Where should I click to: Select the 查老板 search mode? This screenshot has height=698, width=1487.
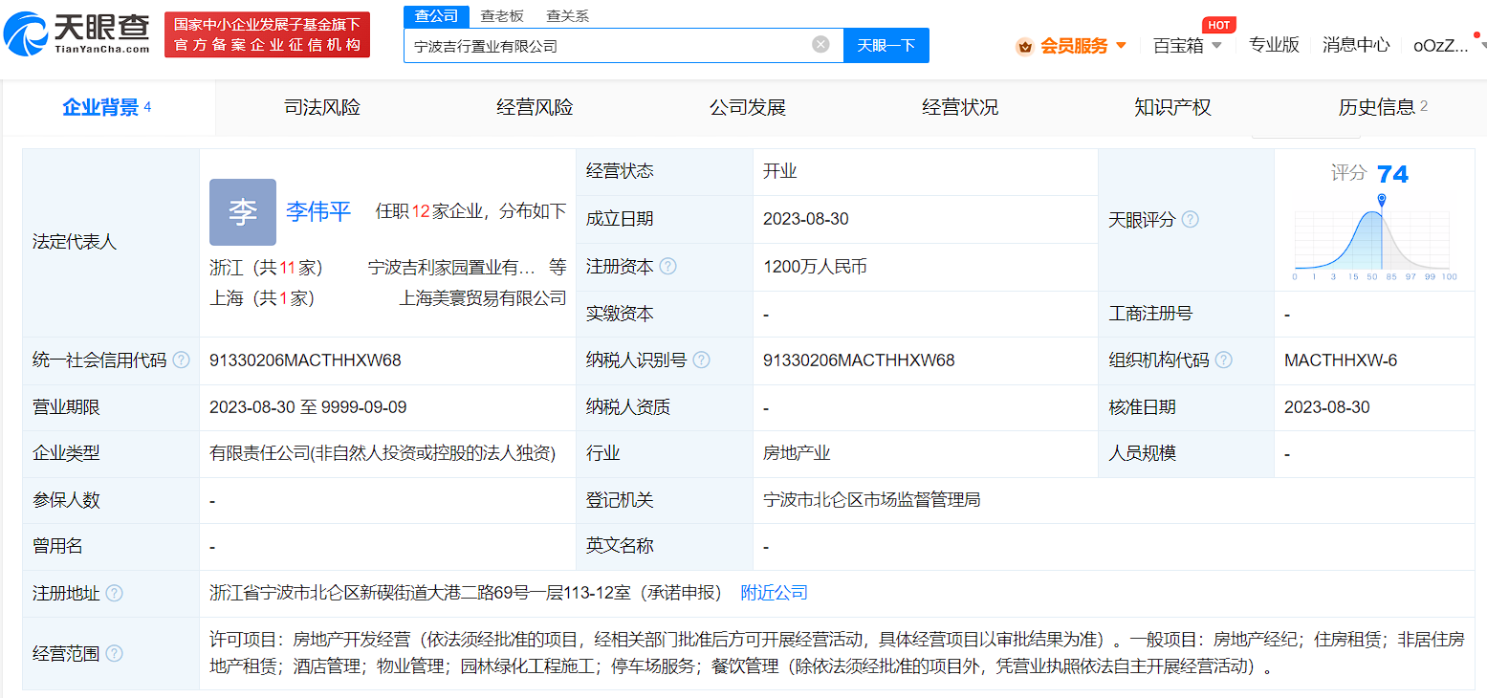tap(502, 15)
